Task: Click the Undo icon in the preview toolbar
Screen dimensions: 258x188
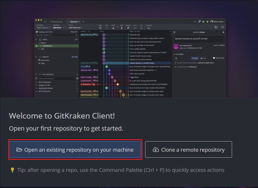Action: tap(100, 28)
